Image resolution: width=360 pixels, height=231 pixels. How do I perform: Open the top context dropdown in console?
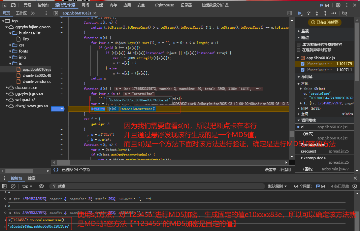(x=27, y=186)
